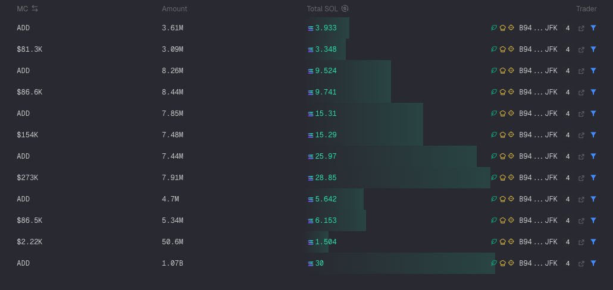Filter by trader in the 3.933 SOL row
This screenshot has height=290, width=613.
coord(593,28)
